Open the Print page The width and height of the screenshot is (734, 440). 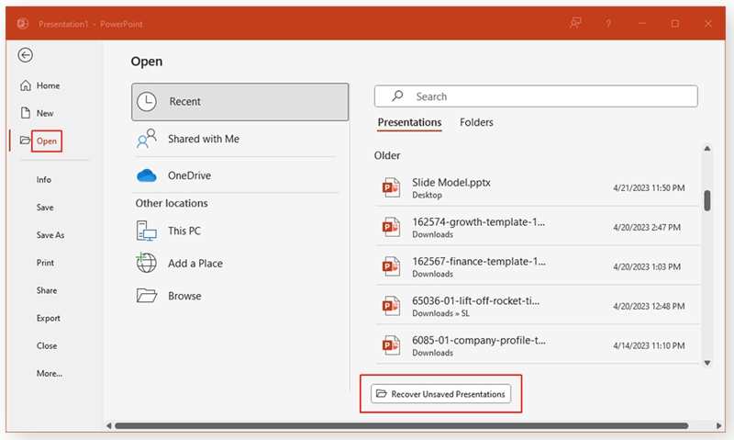pyautogui.click(x=45, y=263)
